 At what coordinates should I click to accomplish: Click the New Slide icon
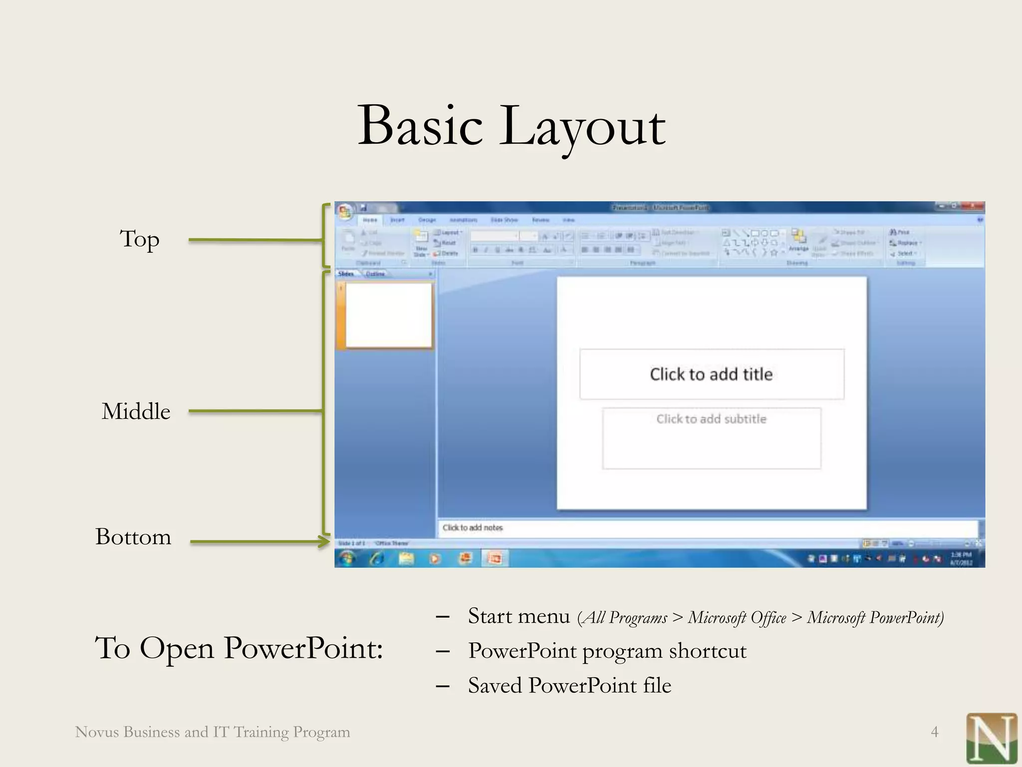click(421, 237)
